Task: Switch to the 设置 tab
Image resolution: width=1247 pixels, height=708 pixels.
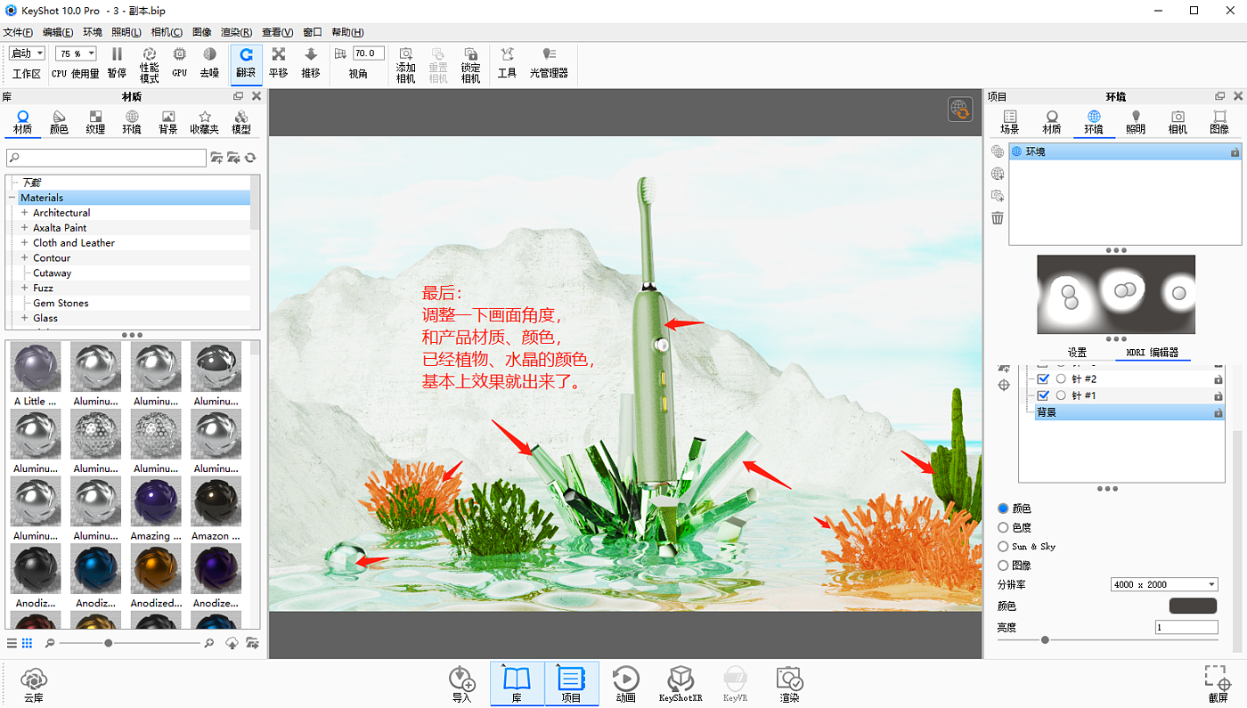Action: [x=1077, y=353]
